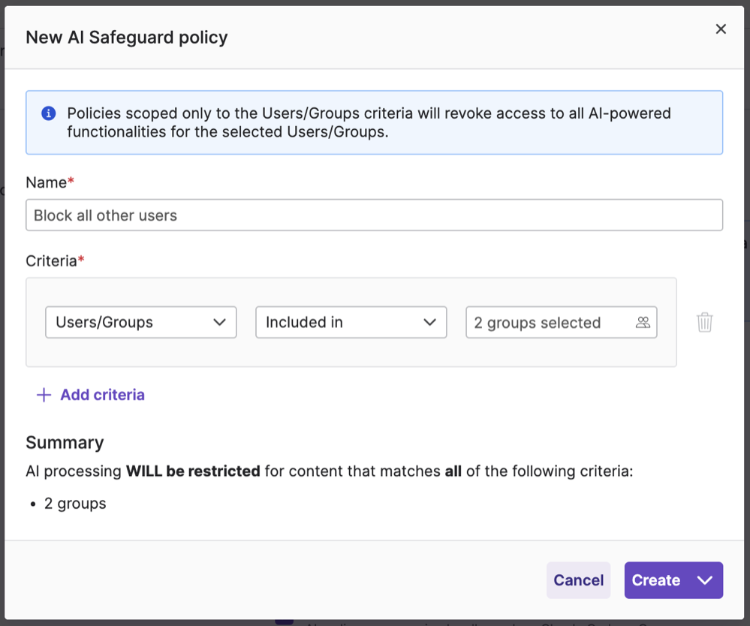This screenshot has width=750, height=626.
Task: Close the New AI Safeguard policy dialog
Action: (721, 29)
